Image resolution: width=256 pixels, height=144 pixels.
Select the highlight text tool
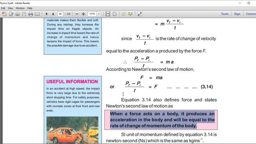click(x=130, y=14)
